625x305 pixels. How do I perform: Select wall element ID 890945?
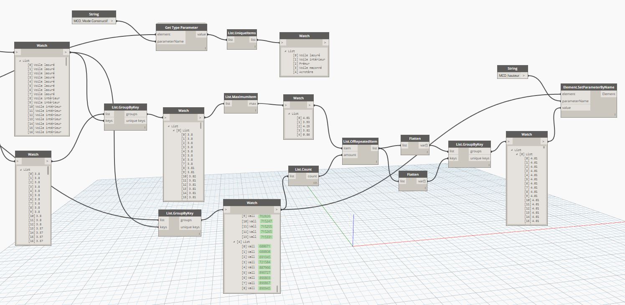tap(264, 288)
